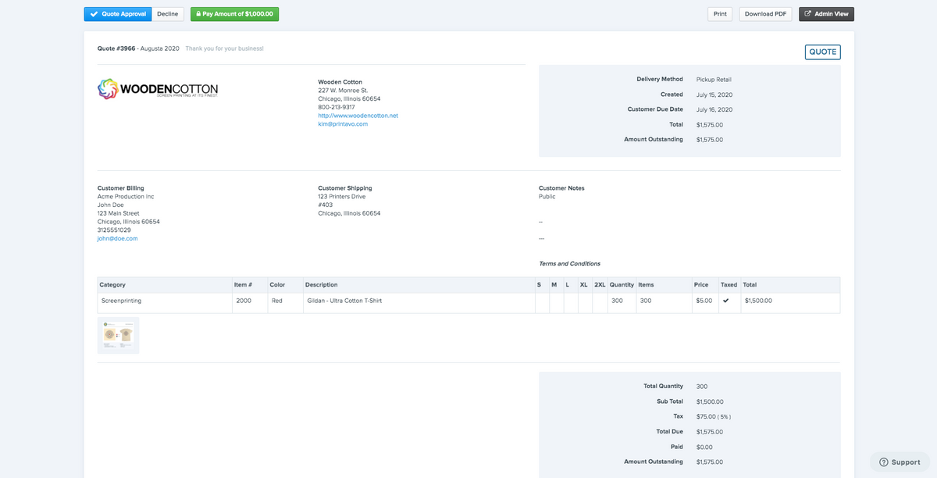Click the QUOTE status badge

822,52
